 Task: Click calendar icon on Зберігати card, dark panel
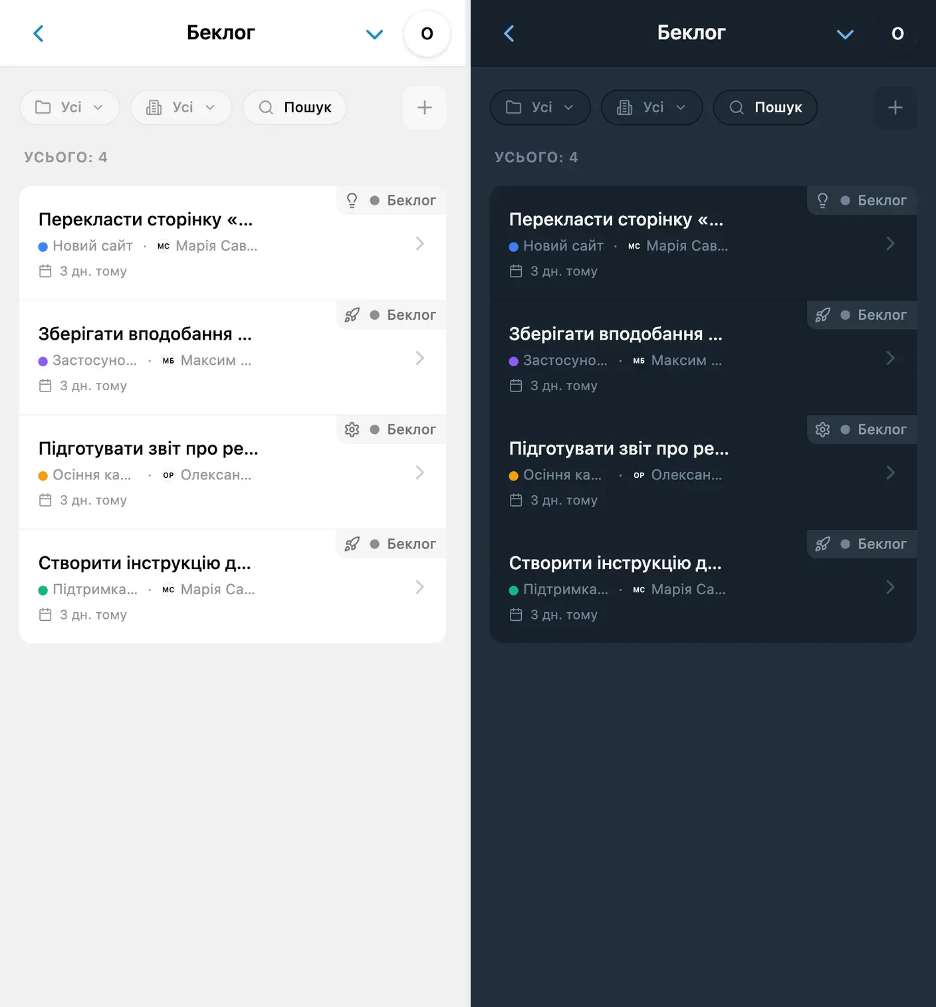516,386
